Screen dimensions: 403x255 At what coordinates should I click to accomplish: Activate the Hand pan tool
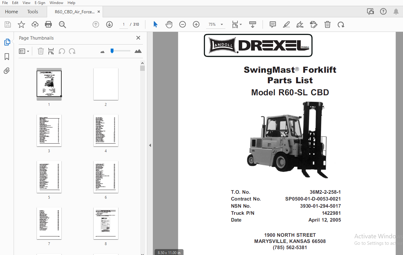tap(169, 24)
